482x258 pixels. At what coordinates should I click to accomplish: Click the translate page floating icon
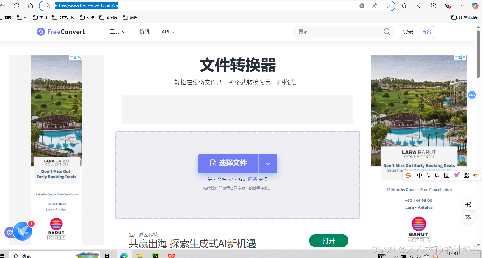coord(469,217)
